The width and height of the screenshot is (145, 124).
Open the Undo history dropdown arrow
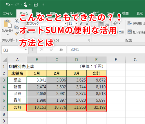click(x=12, y=4)
